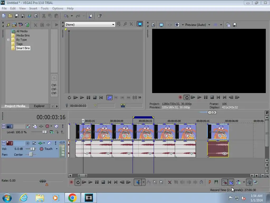Click the Project Video Properties icon in preview
The height and width of the screenshot is (203, 270).
(153, 25)
